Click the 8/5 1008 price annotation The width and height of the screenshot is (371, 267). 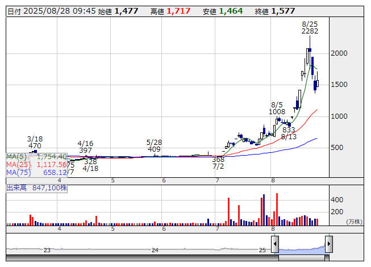click(x=277, y=108)
